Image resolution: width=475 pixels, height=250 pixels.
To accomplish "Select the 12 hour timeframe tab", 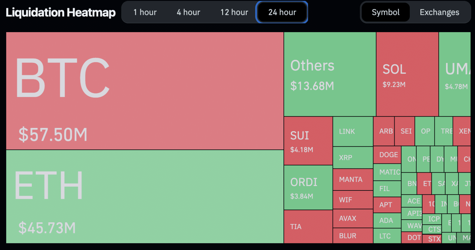I will (x=234, y=12).
